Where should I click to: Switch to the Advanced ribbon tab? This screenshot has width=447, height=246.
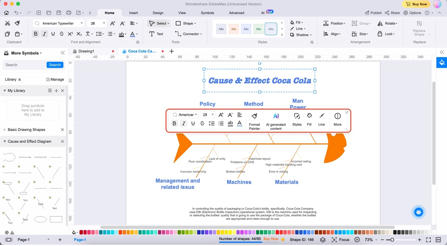(237, 13)
